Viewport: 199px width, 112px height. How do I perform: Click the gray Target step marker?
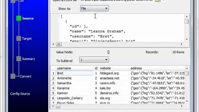(19, 39)
